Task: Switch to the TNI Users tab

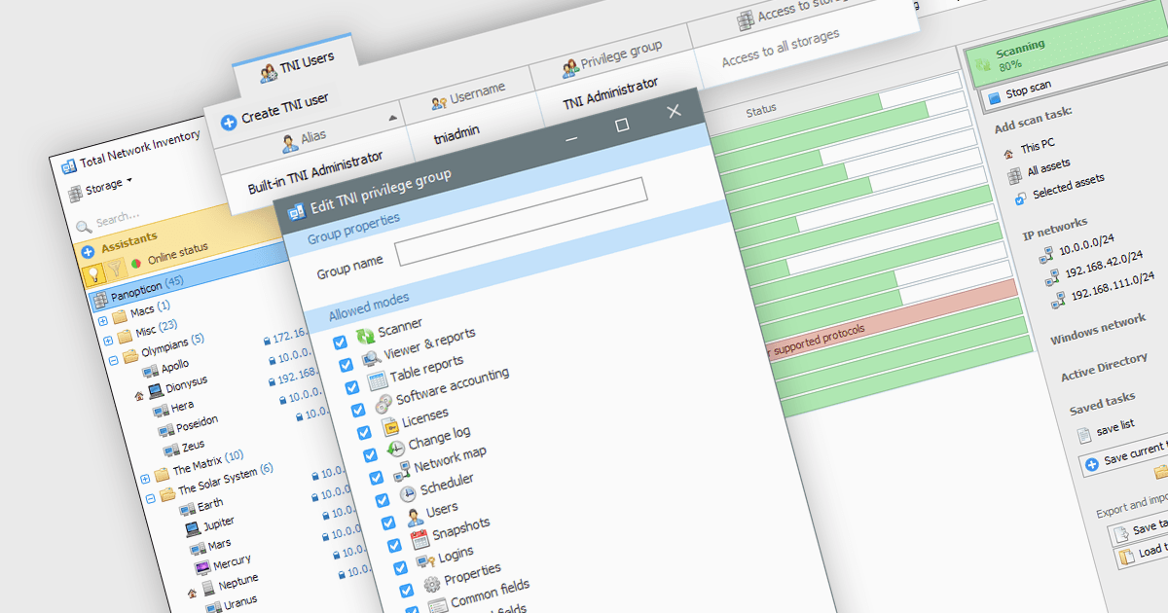Action: pos(297,65)
